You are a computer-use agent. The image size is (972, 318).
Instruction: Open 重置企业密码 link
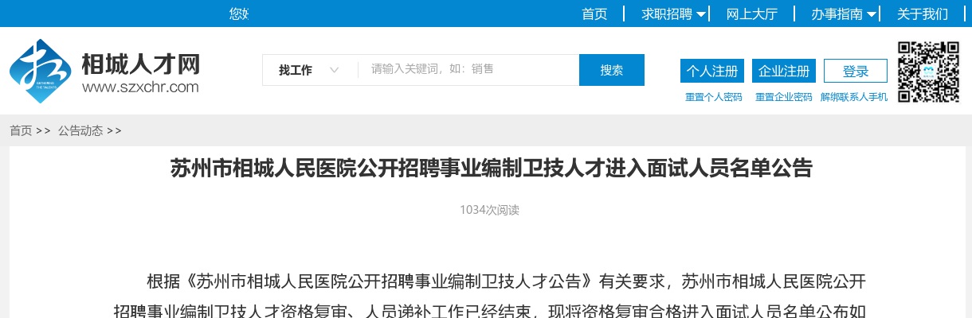click(x=784, y=97)
